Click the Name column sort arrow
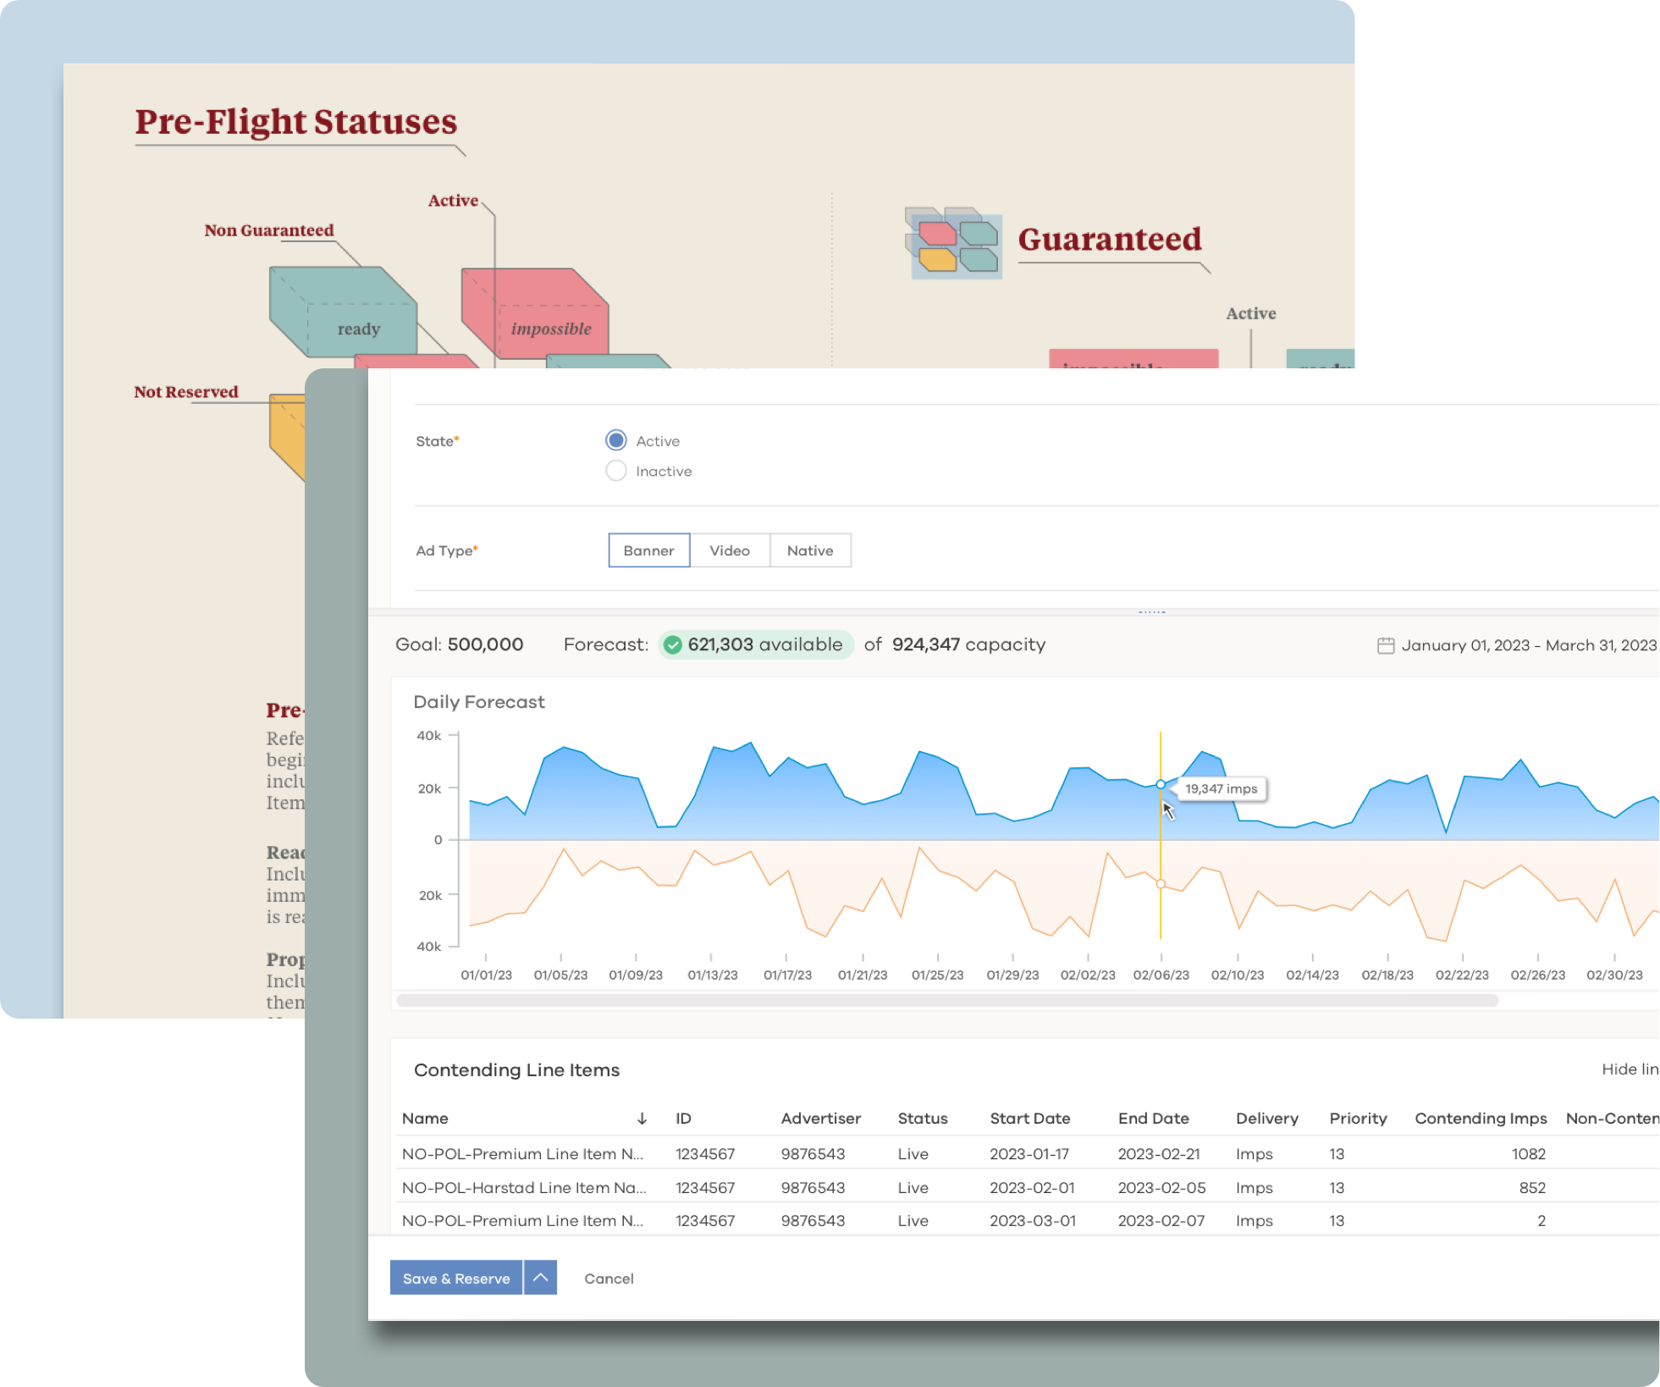The width and height of the screenshot is (1660, 1387). 642,1119
